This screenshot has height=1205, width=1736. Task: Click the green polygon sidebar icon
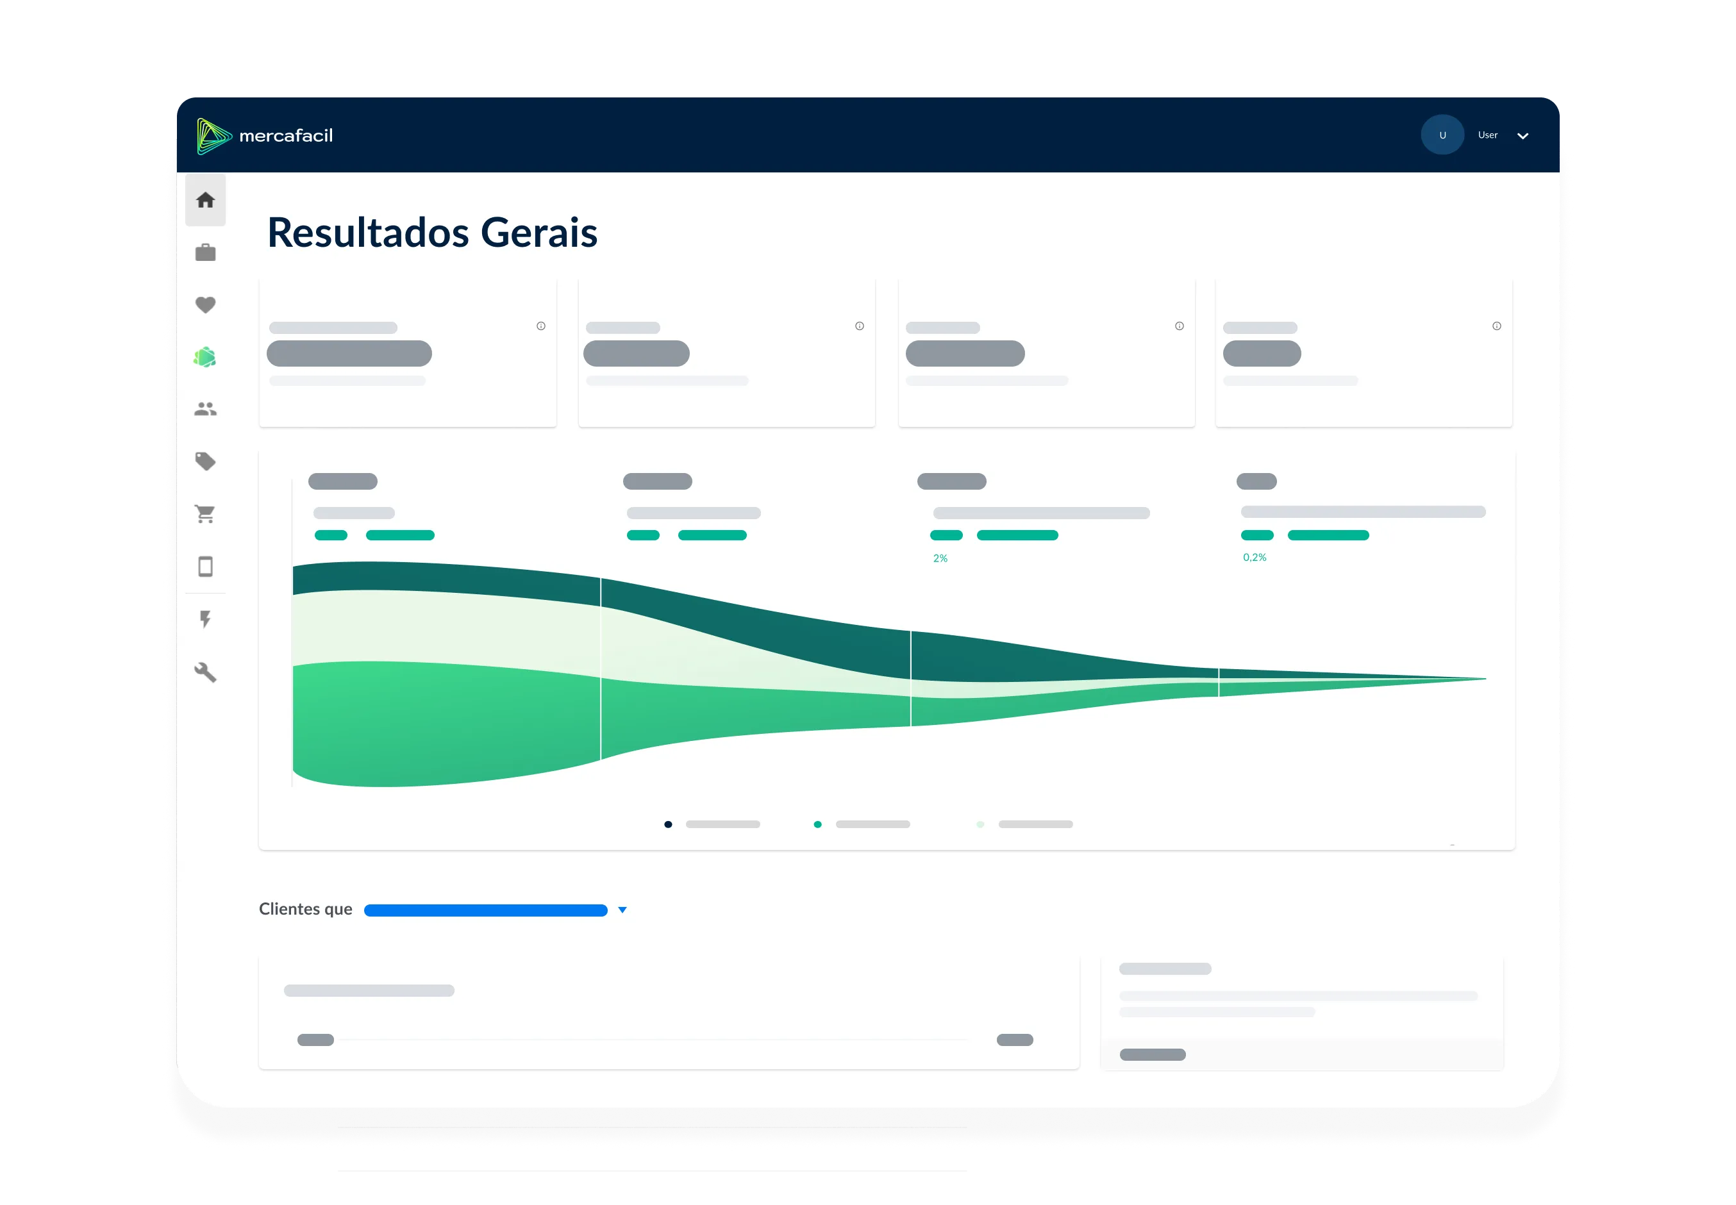pos(205,357)
